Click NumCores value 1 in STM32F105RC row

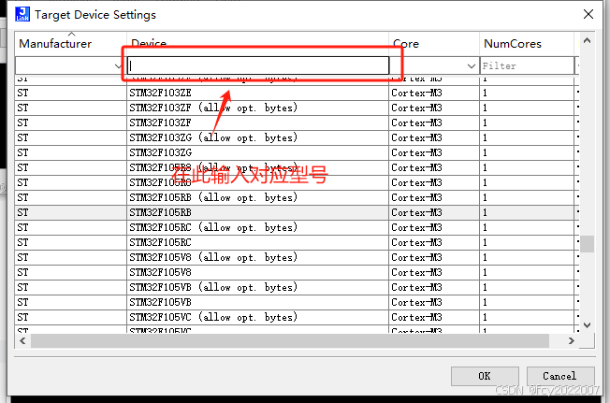(527, 242)
